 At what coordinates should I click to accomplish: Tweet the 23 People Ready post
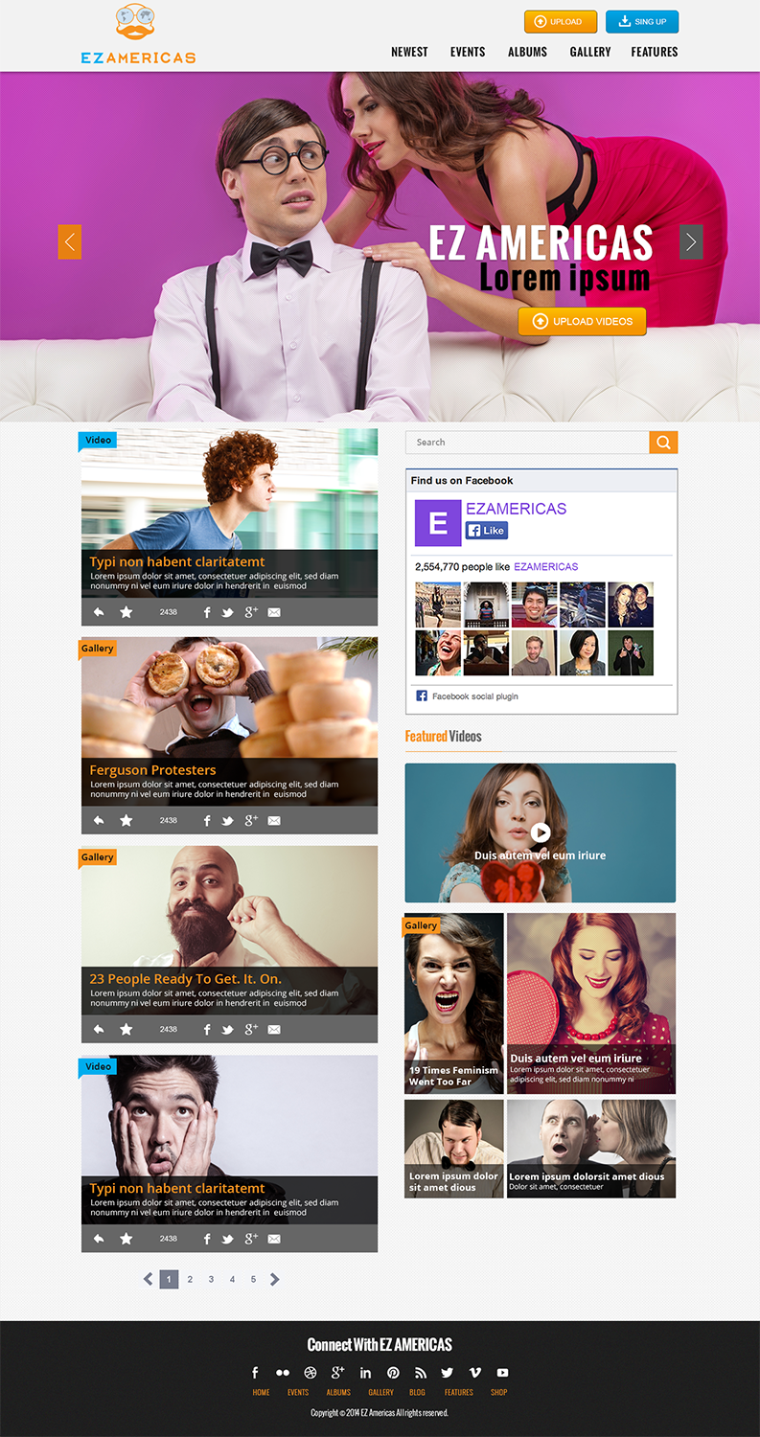tap(228, 1030)
